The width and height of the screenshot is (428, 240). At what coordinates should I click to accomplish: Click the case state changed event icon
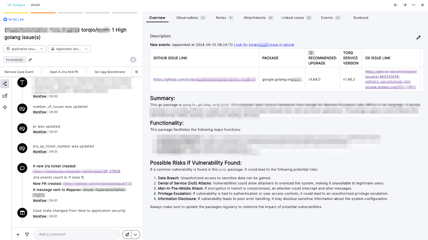[x=22, y=213]
